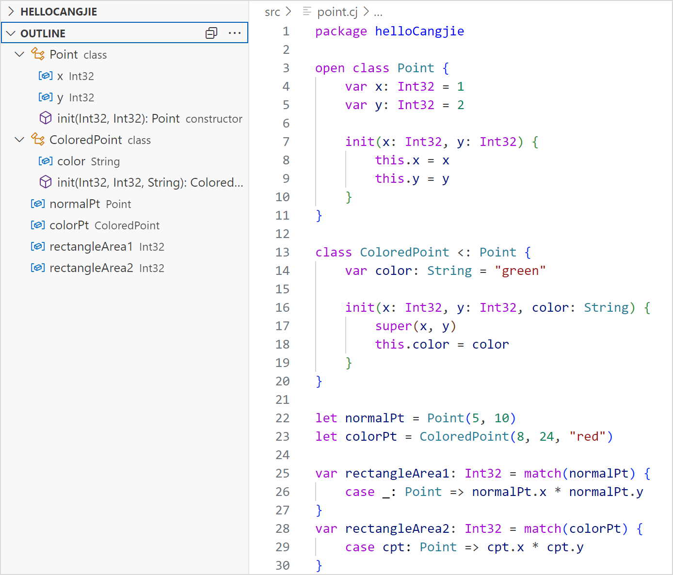This screenshot has height=575, width=673.
Task: Click the variable icon beside rectangleArea2
Action: pos(38,268)
